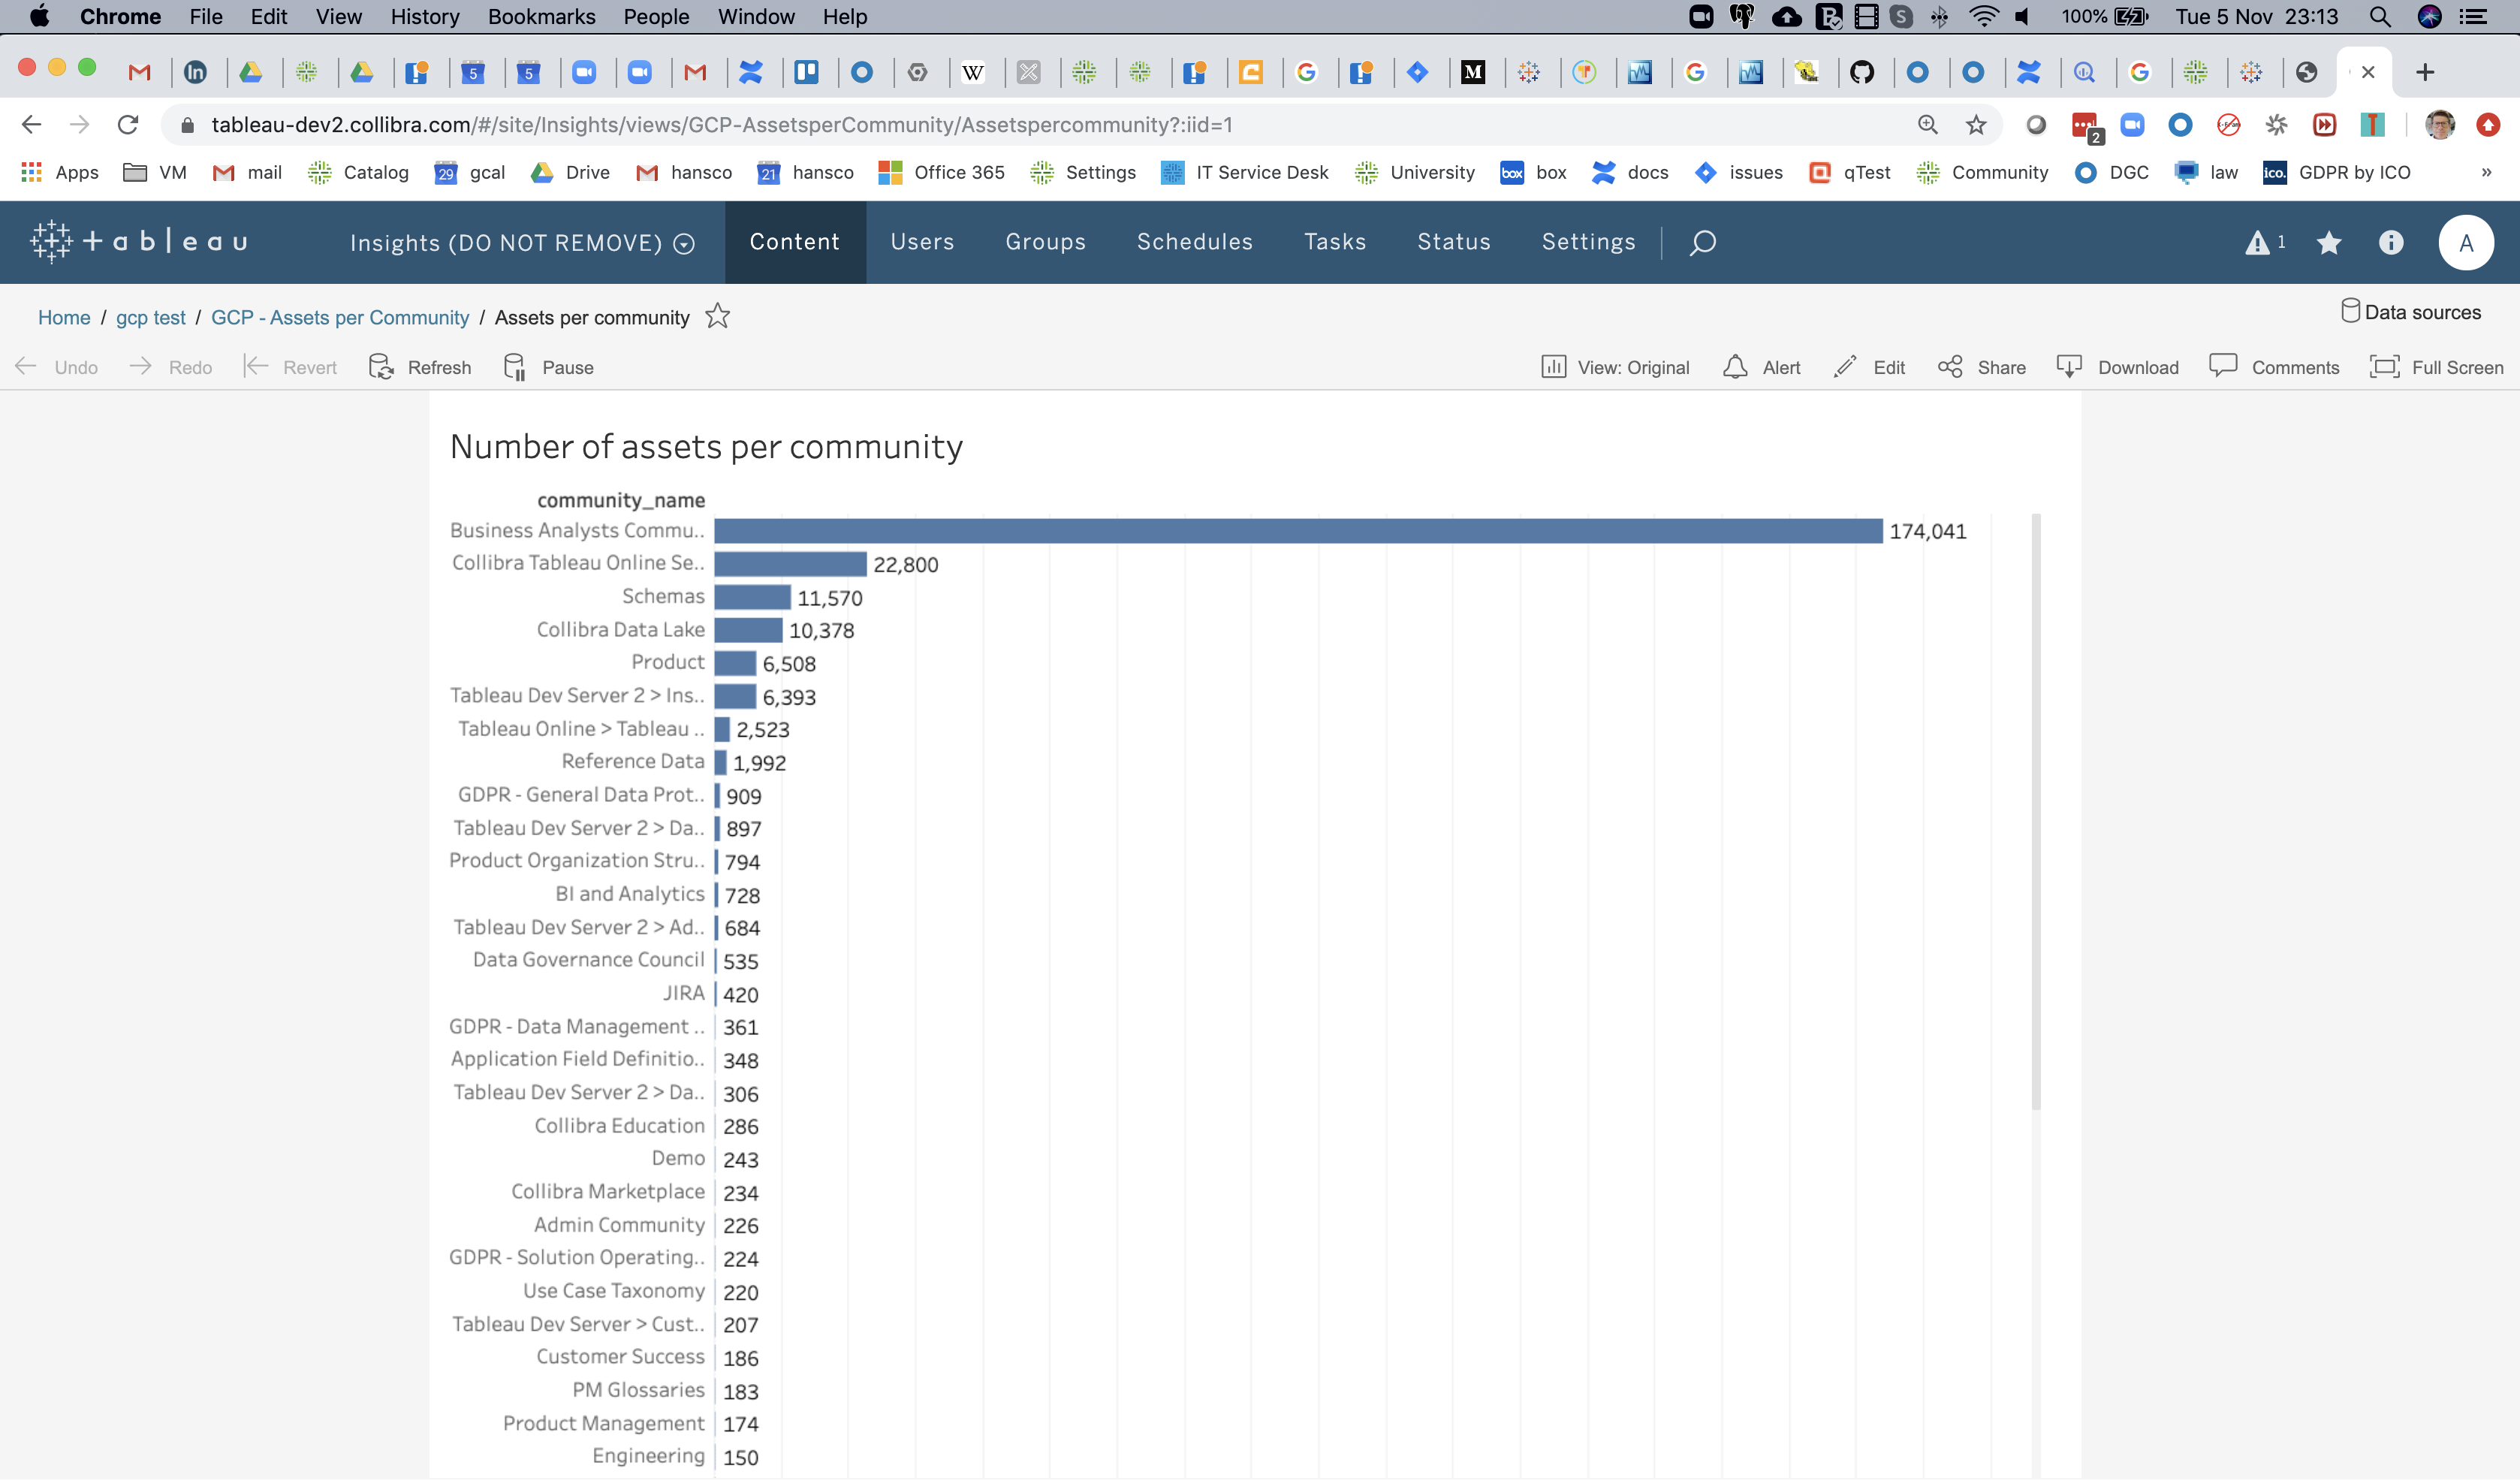2520x1481 pixels.
Task: Open GCP - Assets per Community breadcrumb
Action: pyautogui.click(x=340, y=317)
